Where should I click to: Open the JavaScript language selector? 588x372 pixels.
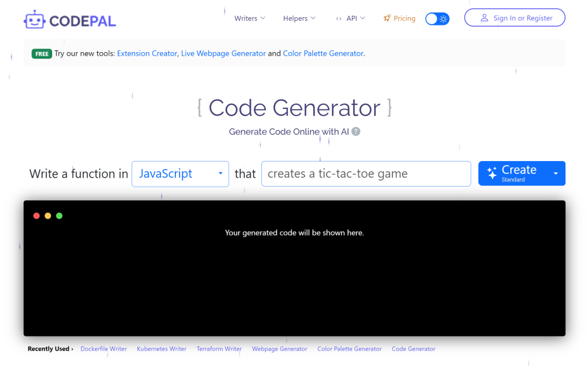[x=180, y=174]
